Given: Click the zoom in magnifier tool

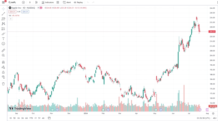Looking at the screenshot, I should pos(3,55).
